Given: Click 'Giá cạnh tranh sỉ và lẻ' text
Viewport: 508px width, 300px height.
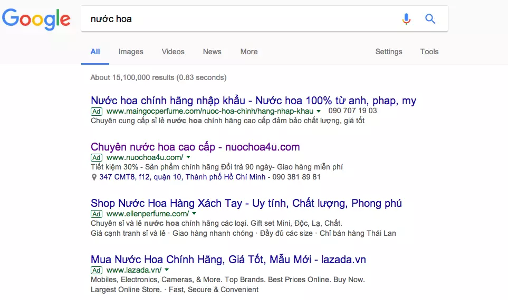Looking at the screenshot, I should pyautogui.click(x=128, y=233).
